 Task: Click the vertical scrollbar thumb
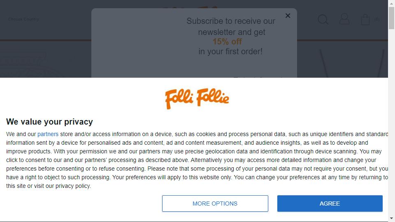point(391,18)
